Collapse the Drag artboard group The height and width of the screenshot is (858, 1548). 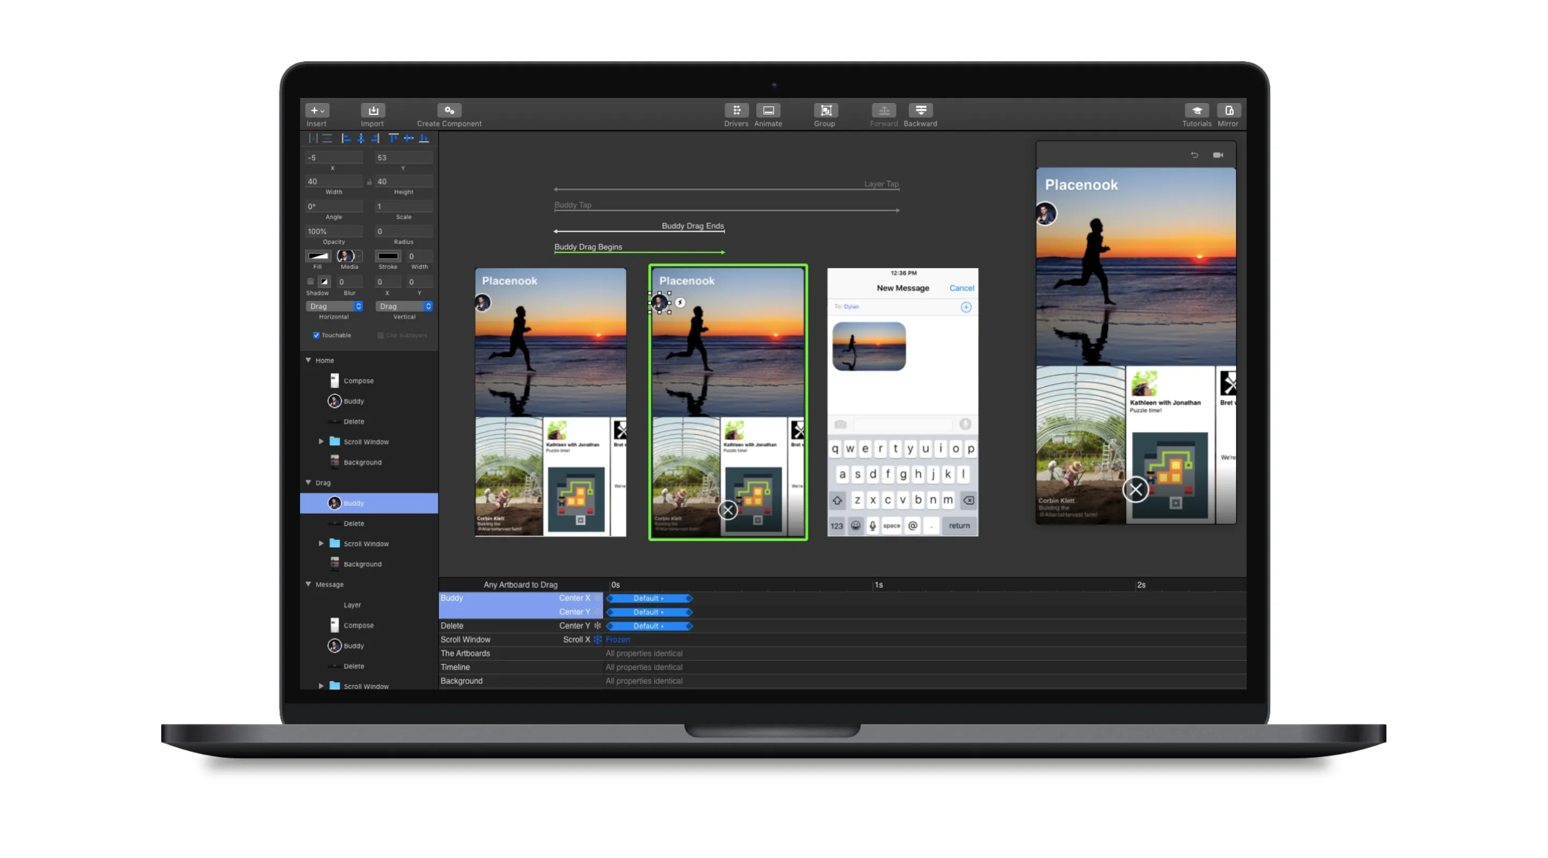click(309, 482)
